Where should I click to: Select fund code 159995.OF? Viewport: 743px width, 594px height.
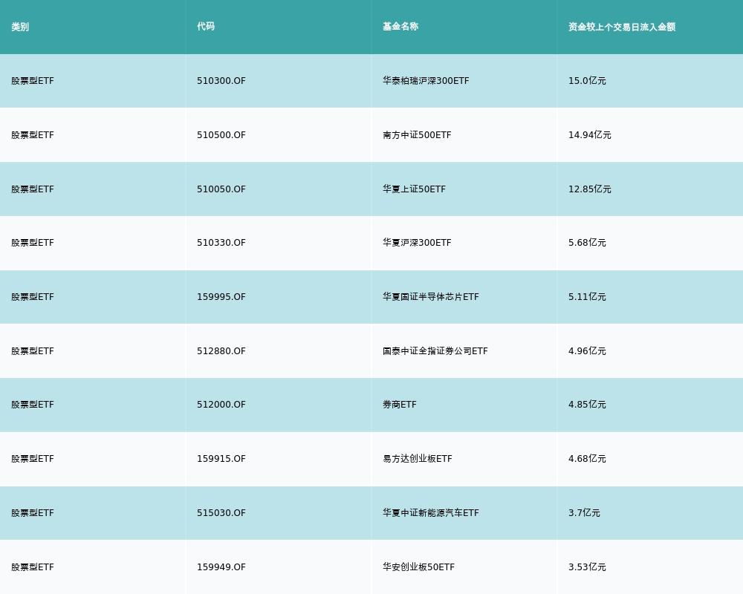[221, 296]
